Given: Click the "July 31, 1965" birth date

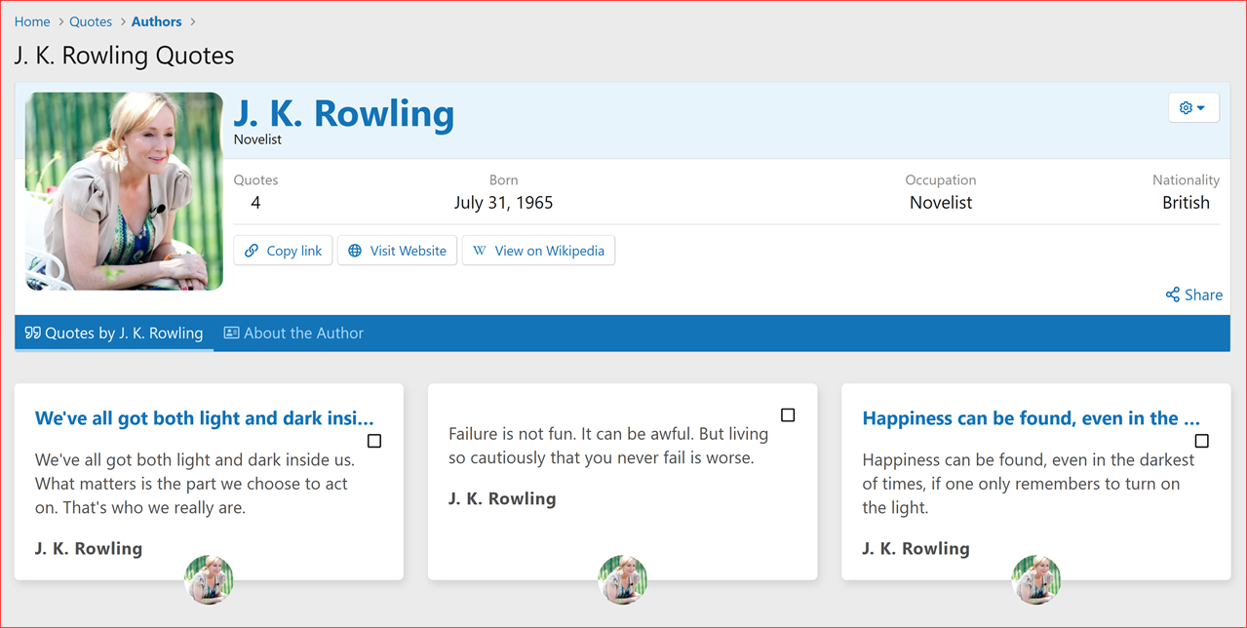Looking at the screenshot, I should tap(503, 203).
